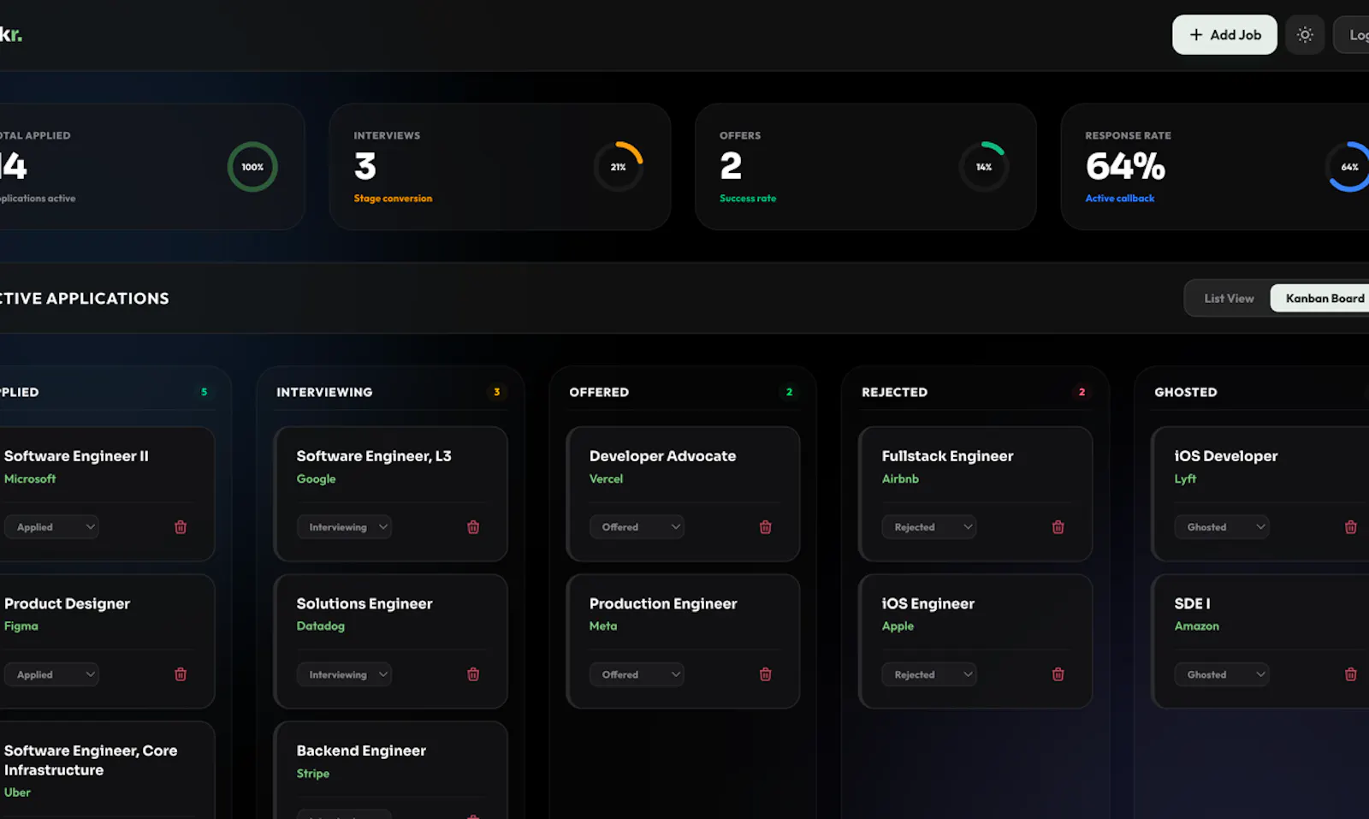Click the 64% response rate value
This screenshot has height=819, width=1369.
pos(1125,166)
